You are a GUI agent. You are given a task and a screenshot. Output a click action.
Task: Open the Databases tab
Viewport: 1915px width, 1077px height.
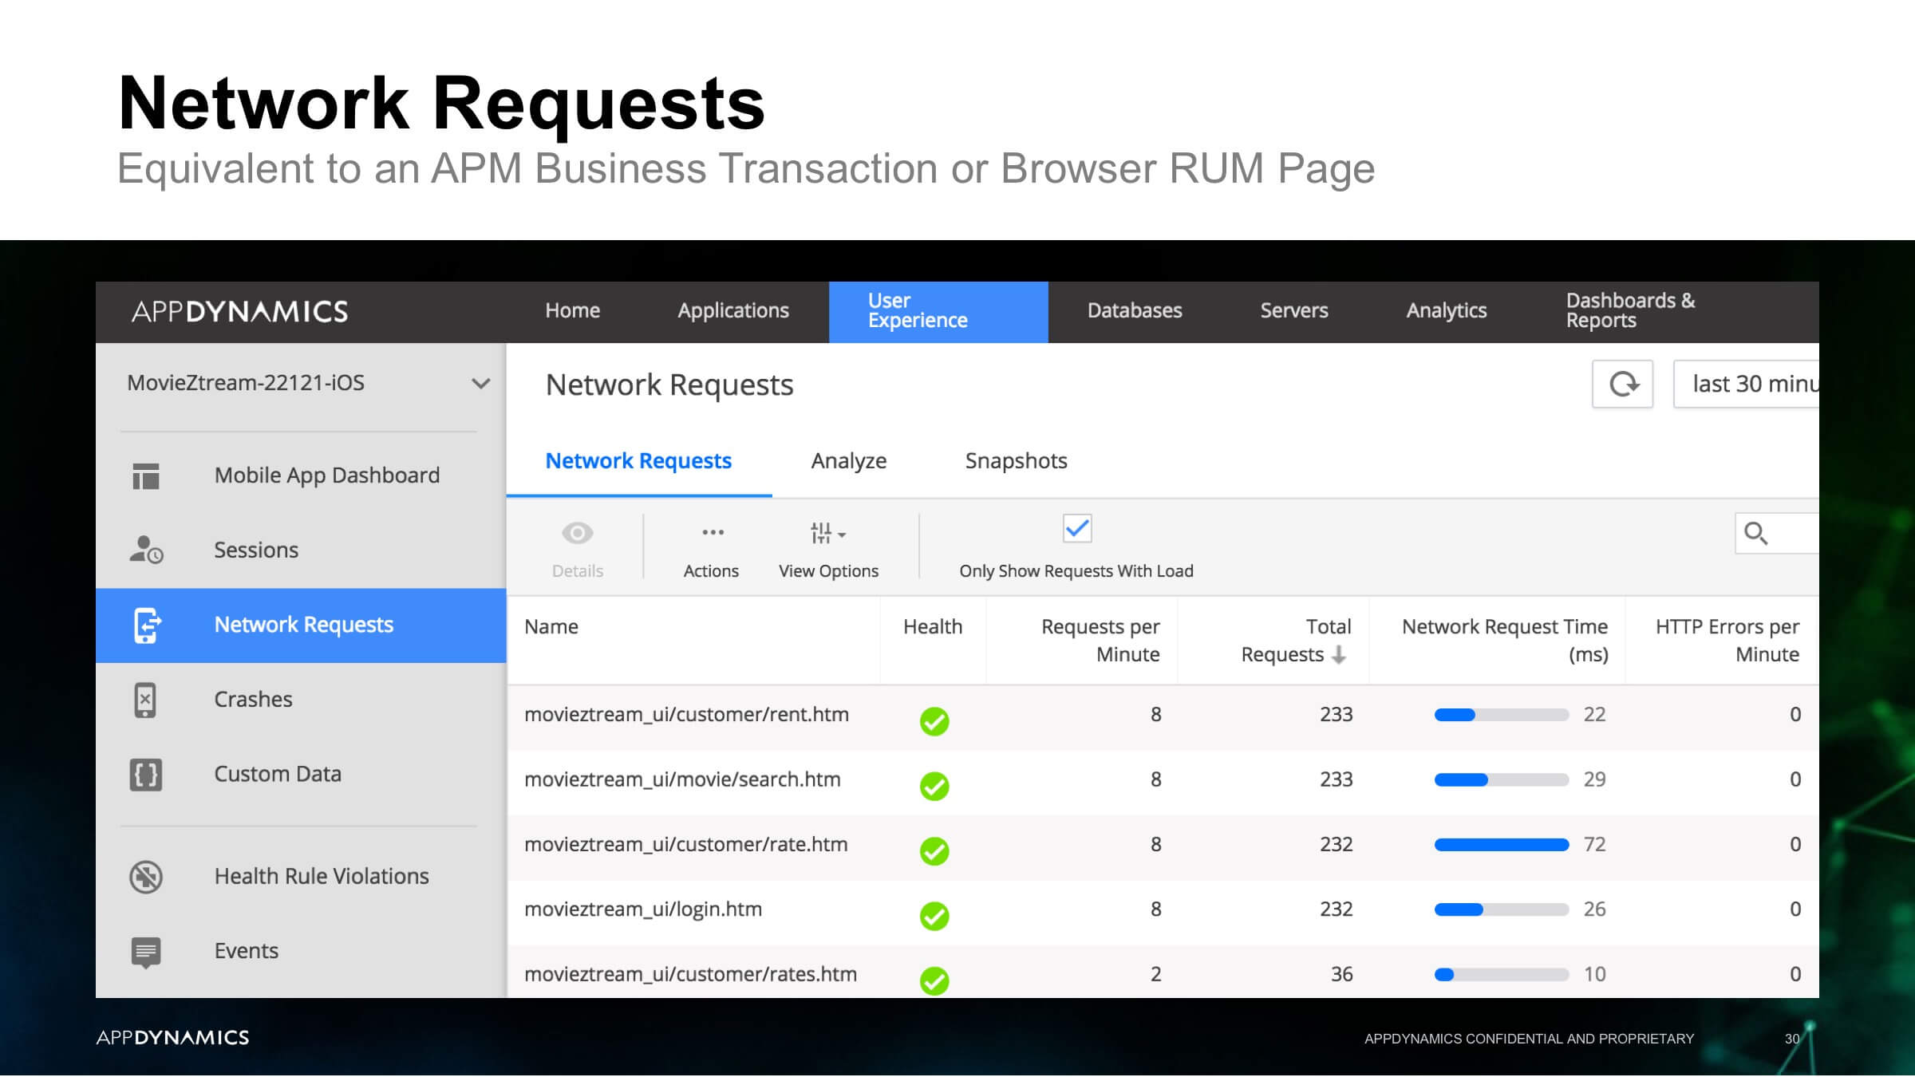(x=1135, y=310)
